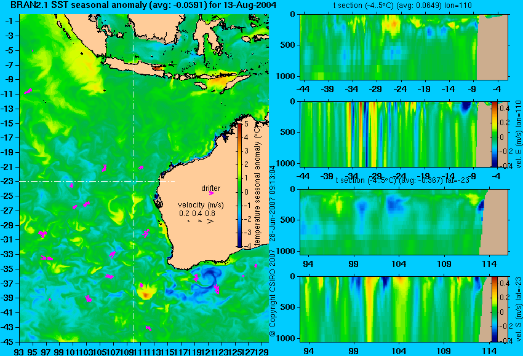The width and height of the screenshot is (523, 356).
Task: Click the '93' tick on main map longitude axis
Action: click(x=20, y=351)
